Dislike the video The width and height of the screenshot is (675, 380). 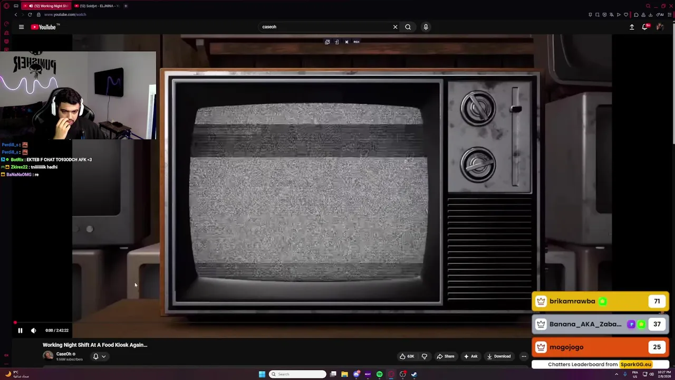pos(424,356)
